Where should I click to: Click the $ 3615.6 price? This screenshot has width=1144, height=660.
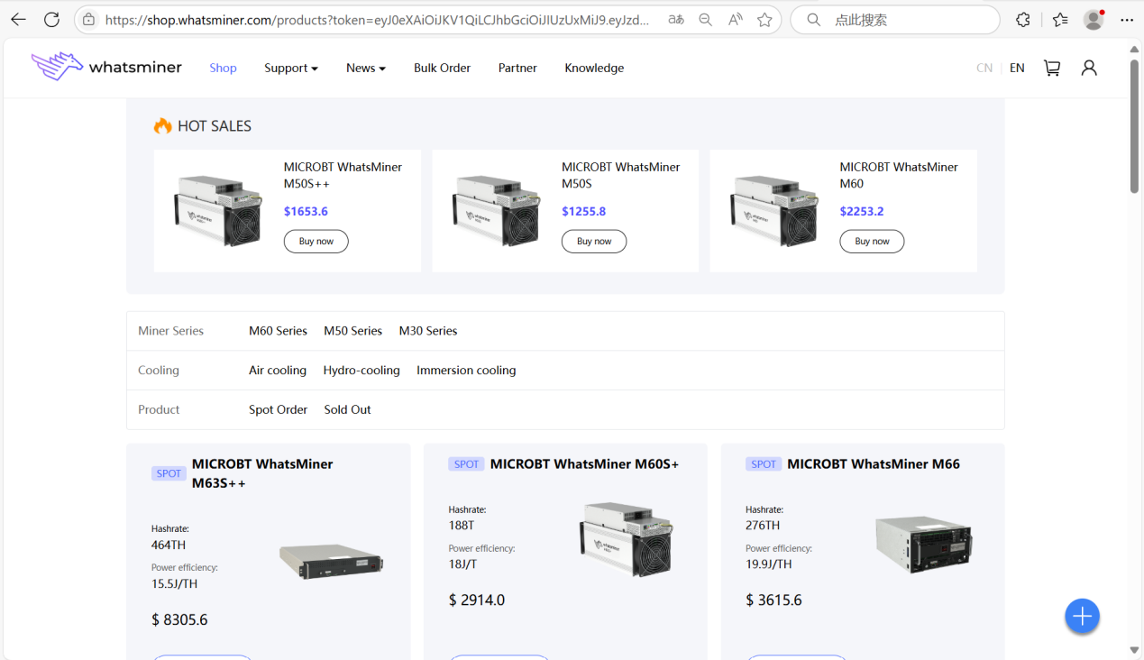point(773,600)
